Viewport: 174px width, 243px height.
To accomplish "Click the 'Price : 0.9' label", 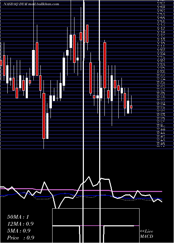I will click(x=21, y=238).
